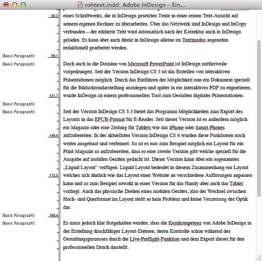Click the 189,4 depth ruler marker

pyautogui.click(x=54, y=215)
